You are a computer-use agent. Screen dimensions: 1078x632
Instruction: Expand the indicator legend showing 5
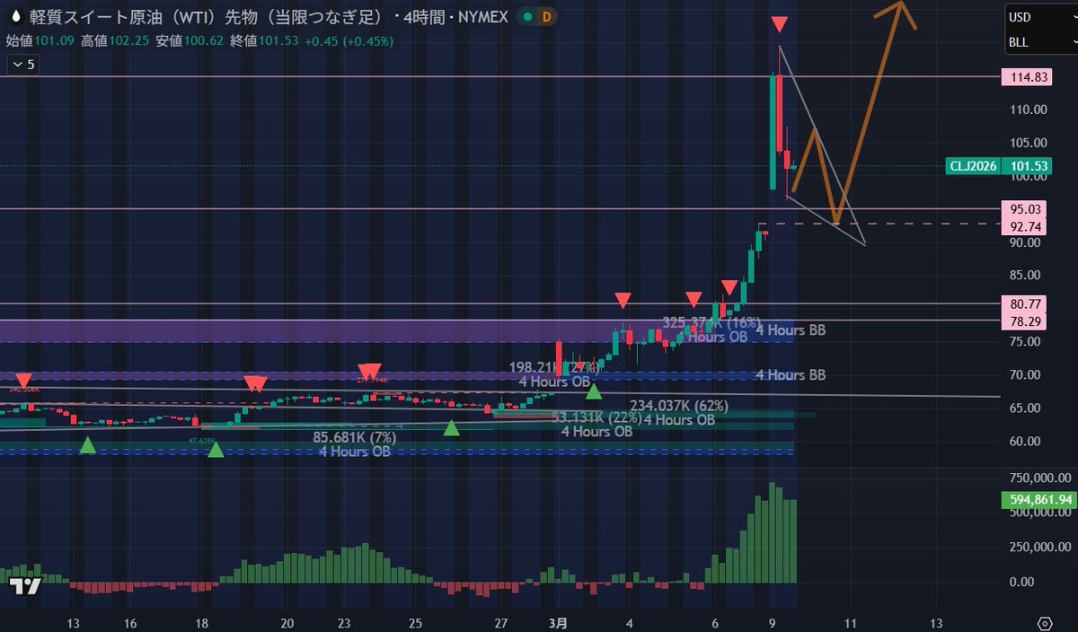point(22,65)
